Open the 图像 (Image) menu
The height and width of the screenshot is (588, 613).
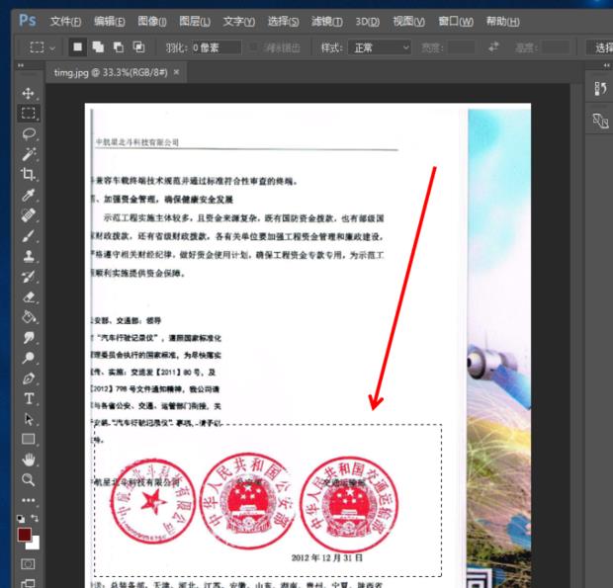[x=152, y=21]
